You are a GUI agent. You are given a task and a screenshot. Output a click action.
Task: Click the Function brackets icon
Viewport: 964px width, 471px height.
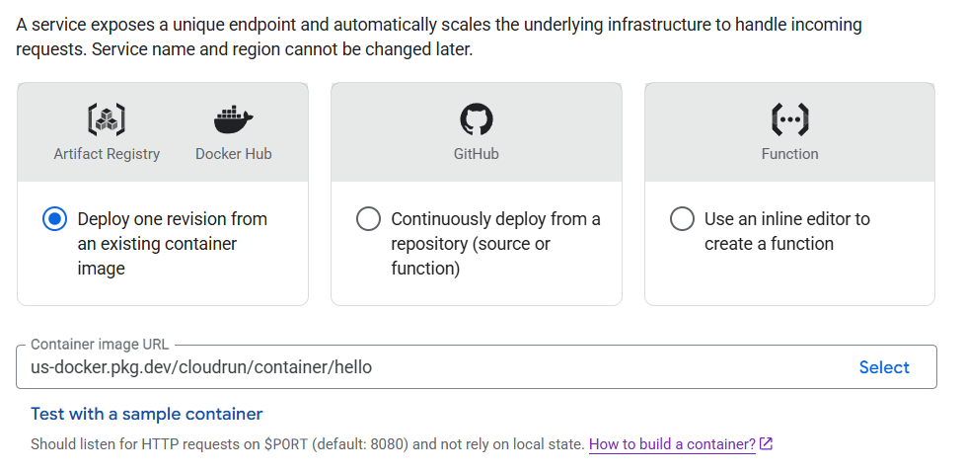coord(789,119)
